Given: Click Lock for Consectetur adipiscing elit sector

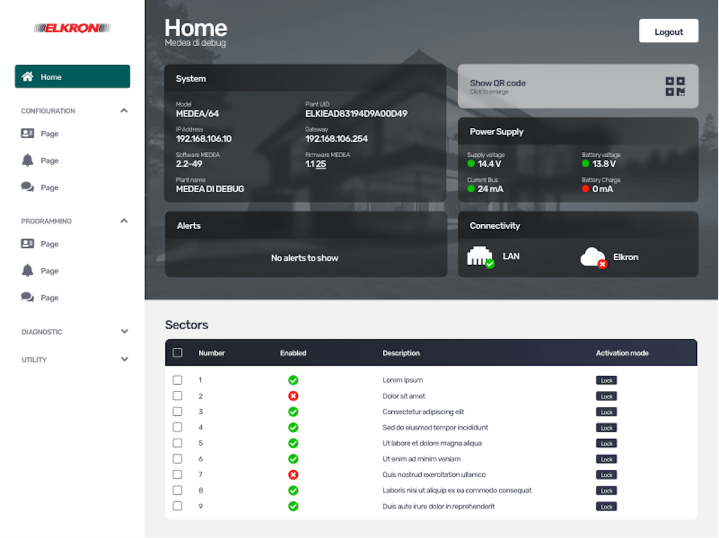Looking at the screenshot, I should (606, 412).
